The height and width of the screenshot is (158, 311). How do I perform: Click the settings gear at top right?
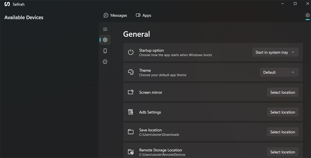tap(308, 15)
